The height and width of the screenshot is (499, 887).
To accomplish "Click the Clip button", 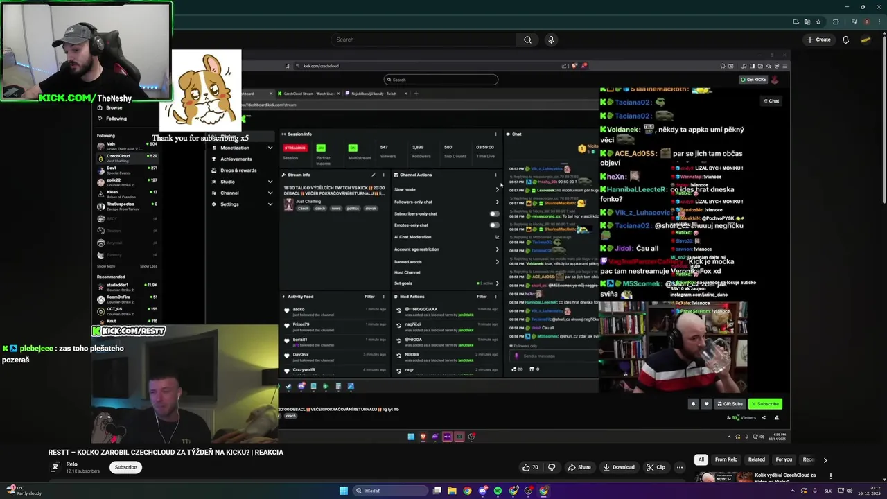I will (656, 467).
